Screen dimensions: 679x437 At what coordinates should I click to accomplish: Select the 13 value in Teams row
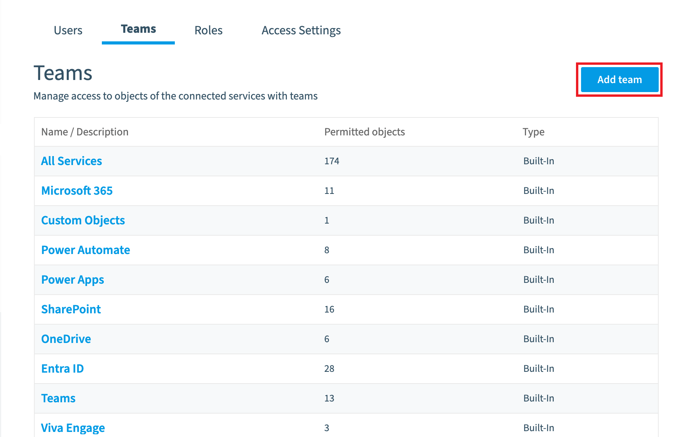pyautogui.click(x=329, y=398)
